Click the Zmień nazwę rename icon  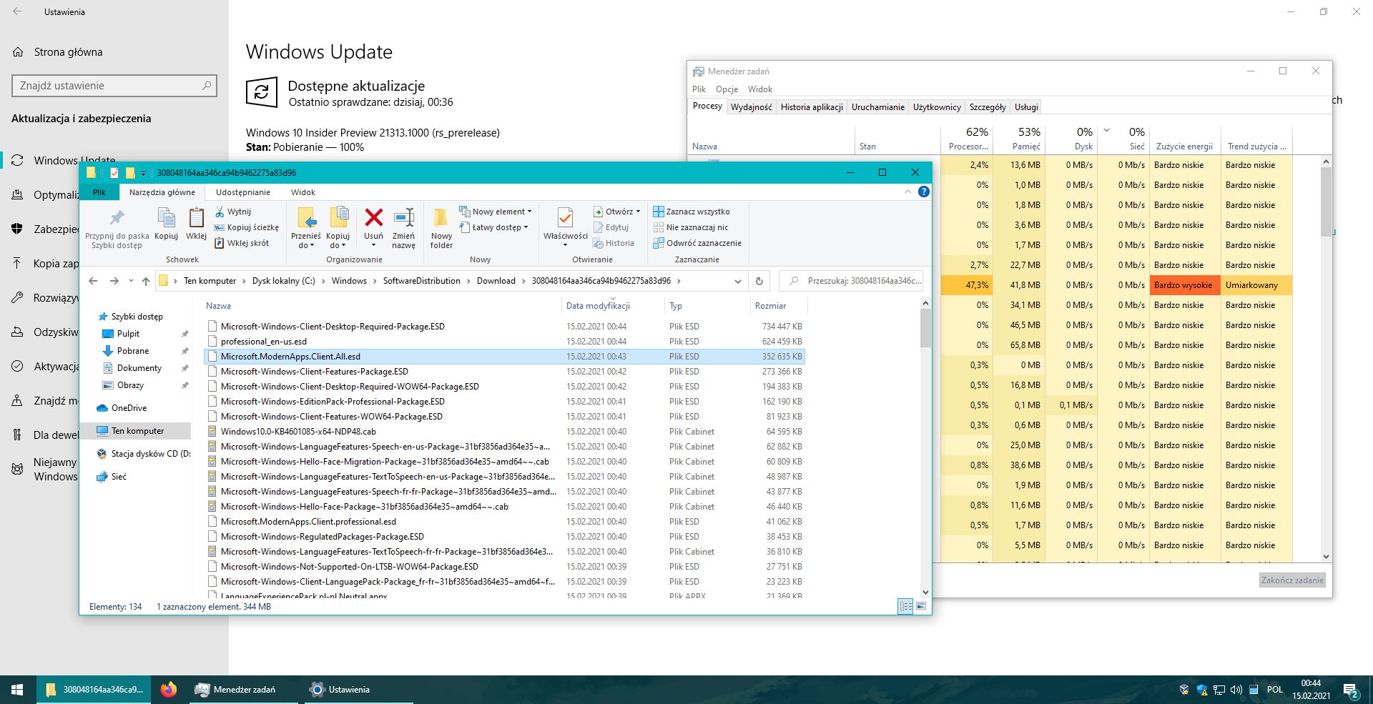pyautogui.click(x=403, y=219)
